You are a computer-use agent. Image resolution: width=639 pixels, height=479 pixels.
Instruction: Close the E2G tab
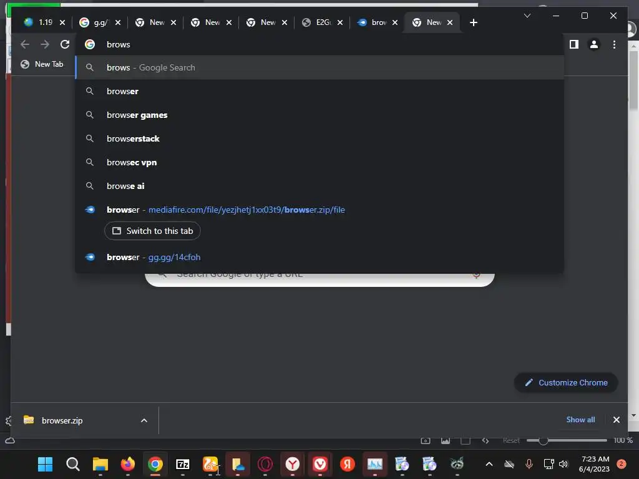[x=340, y=22]
